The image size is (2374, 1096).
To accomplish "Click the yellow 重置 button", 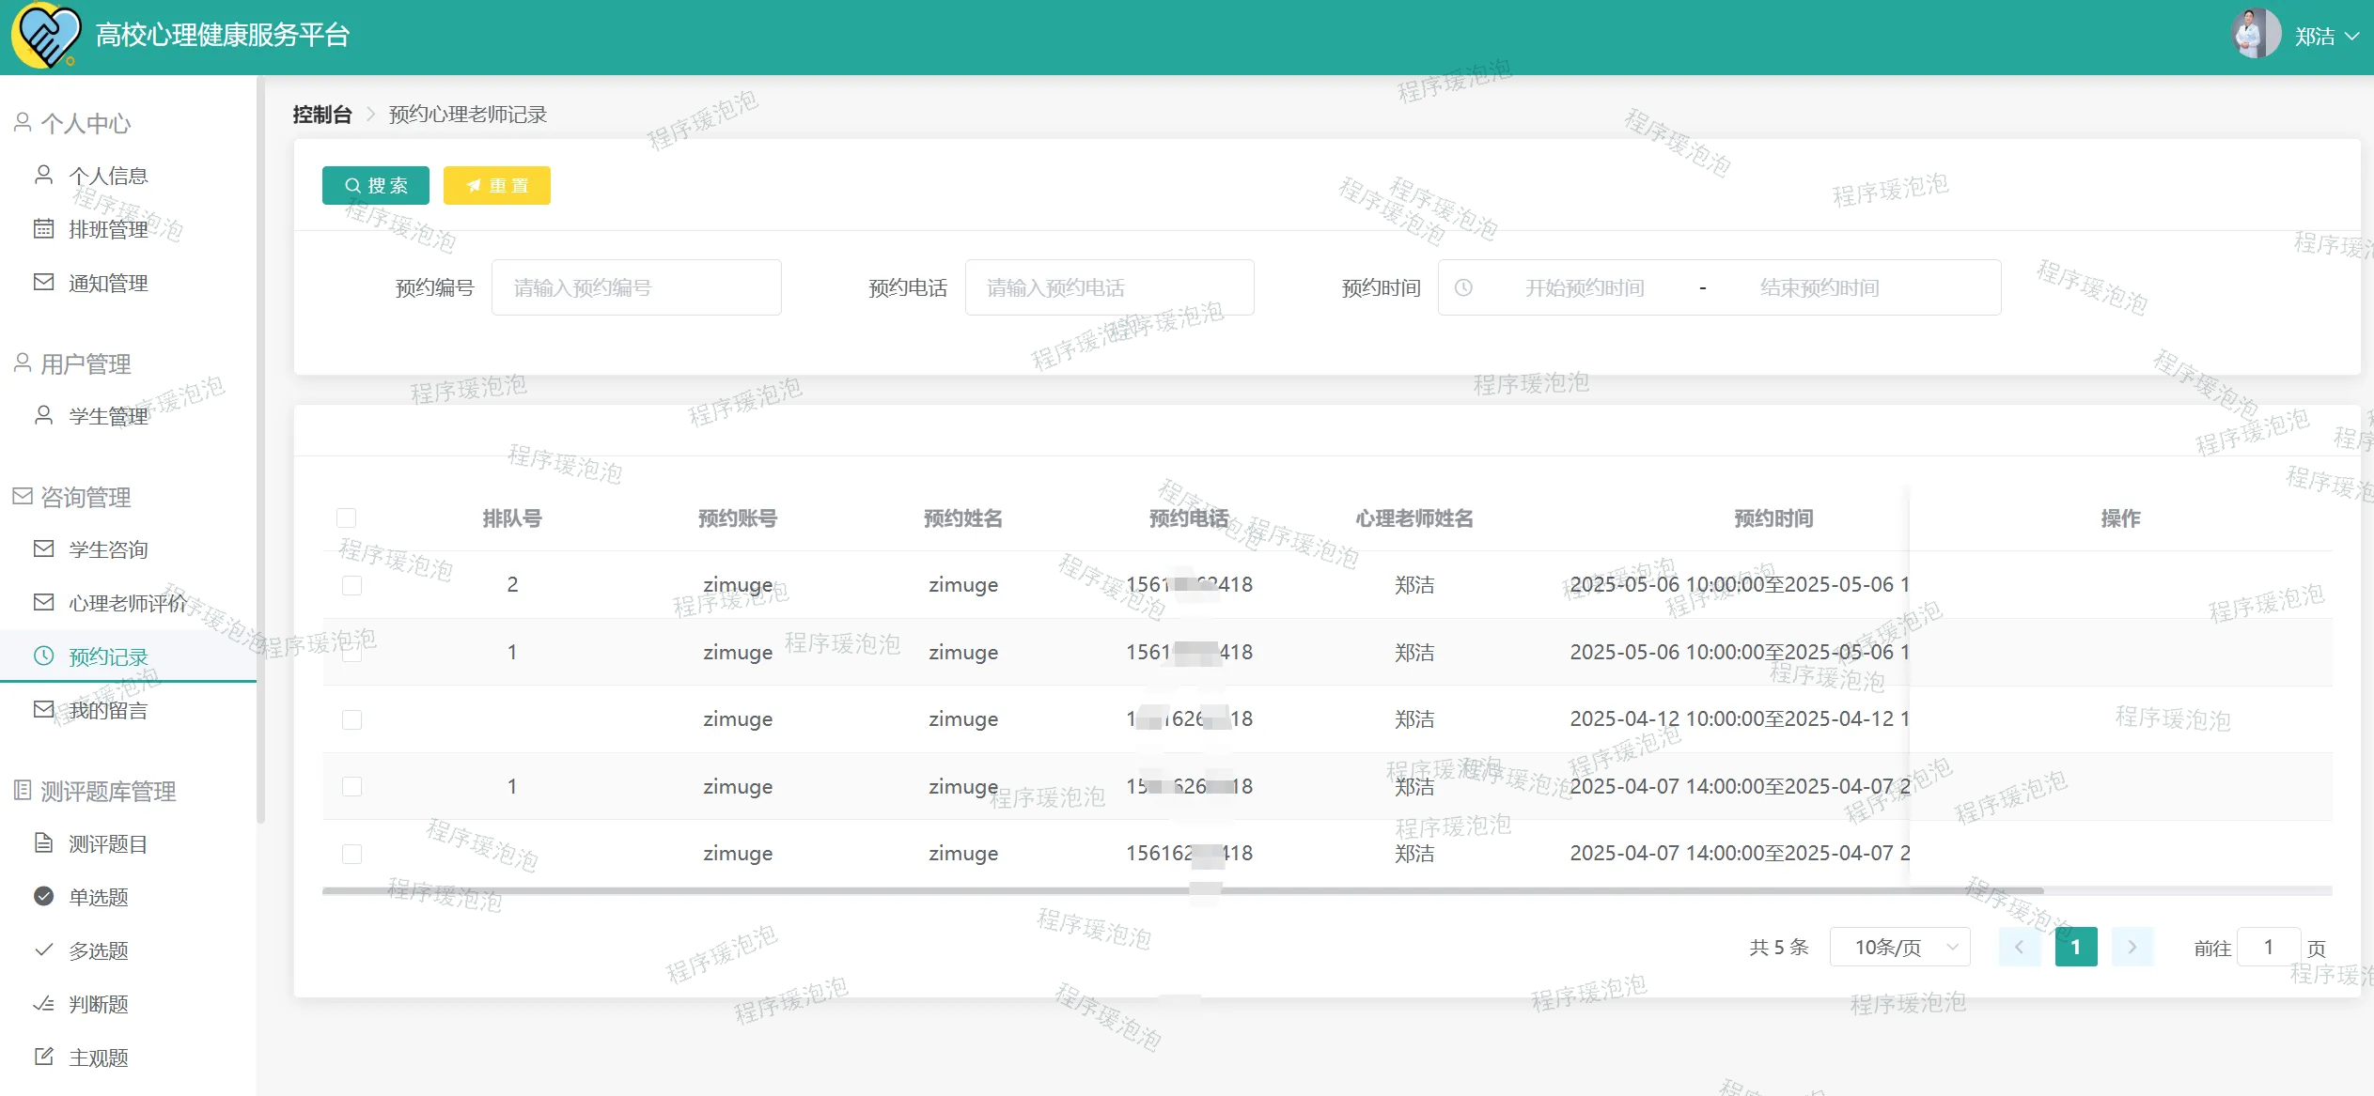I will (497, 185).
